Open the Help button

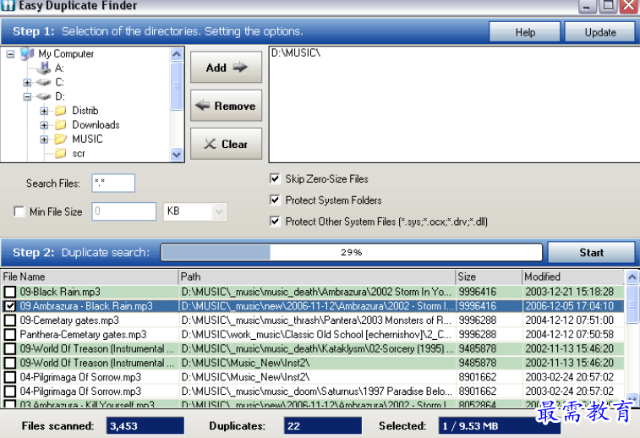tap(524, 32)
